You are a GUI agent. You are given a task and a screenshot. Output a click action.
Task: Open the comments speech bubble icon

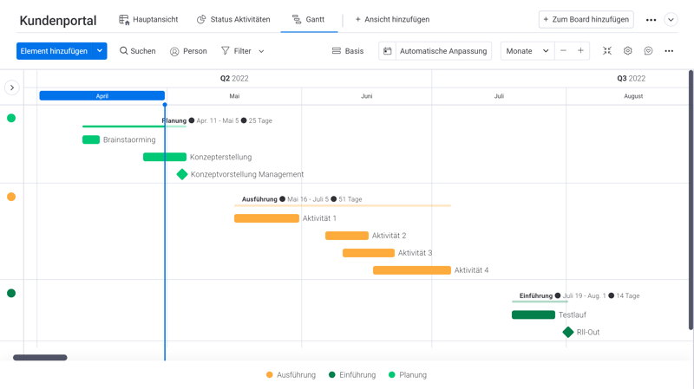click(648, 51)
